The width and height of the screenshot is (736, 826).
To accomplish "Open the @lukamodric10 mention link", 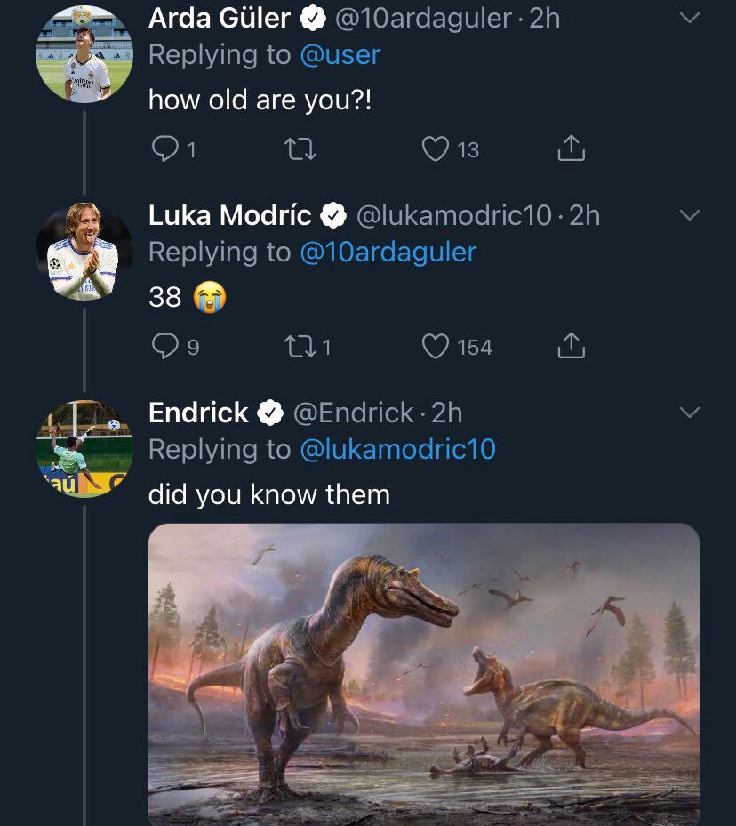I will [397, 449].
